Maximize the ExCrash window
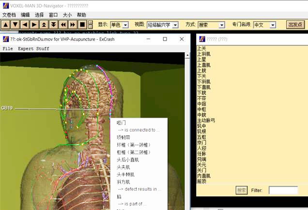 [165, 39]
